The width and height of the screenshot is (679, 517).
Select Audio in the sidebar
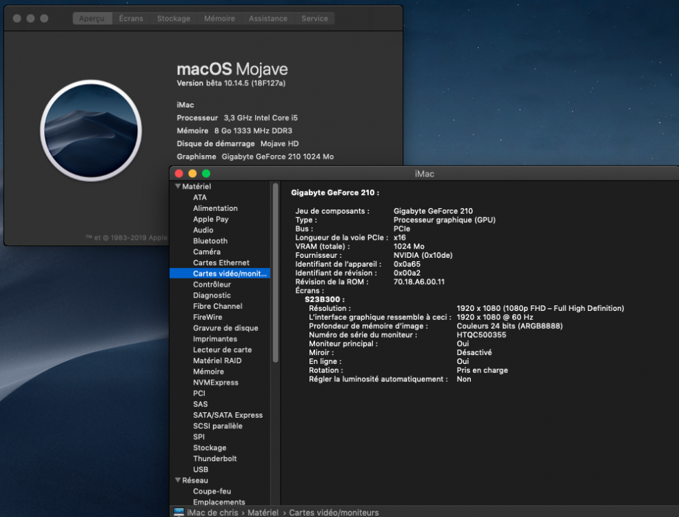point(203,230)
